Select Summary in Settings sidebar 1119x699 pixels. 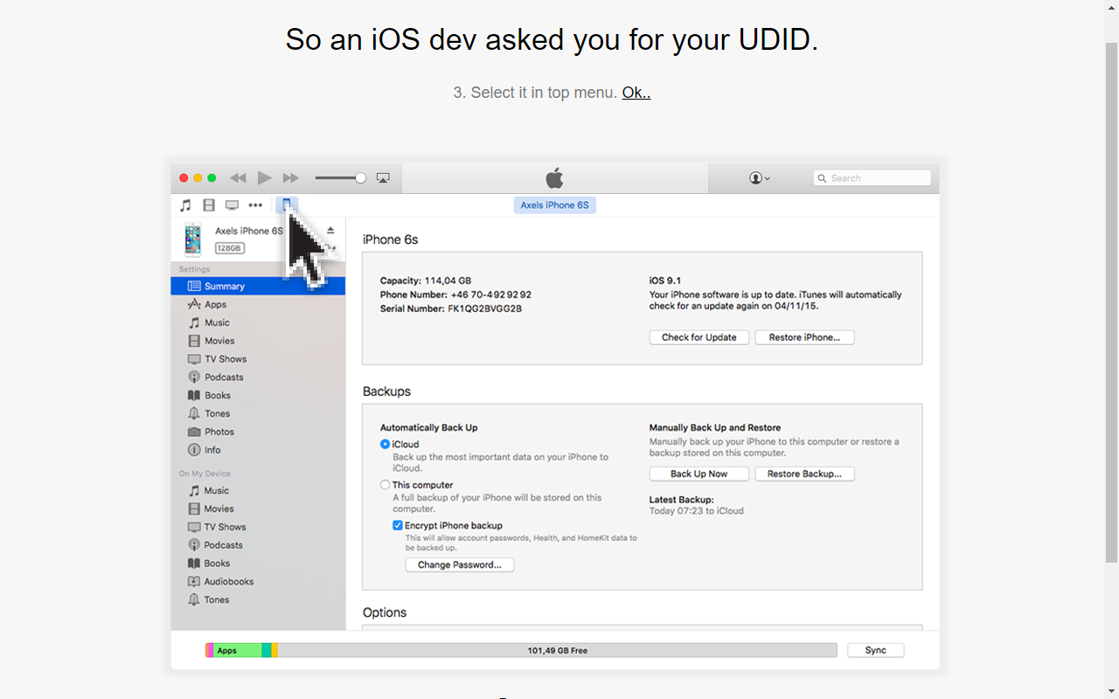pos(258,287)
